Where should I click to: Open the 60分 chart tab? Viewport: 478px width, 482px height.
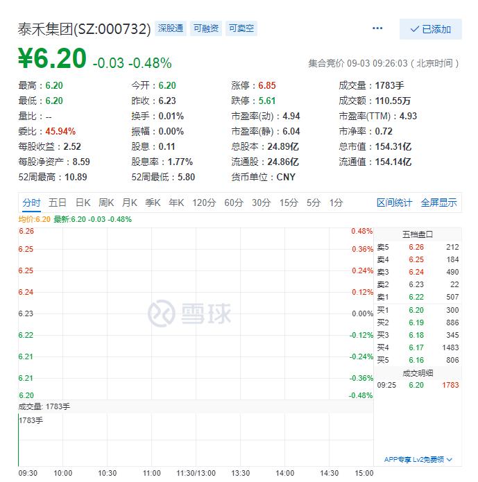(234, 203)
